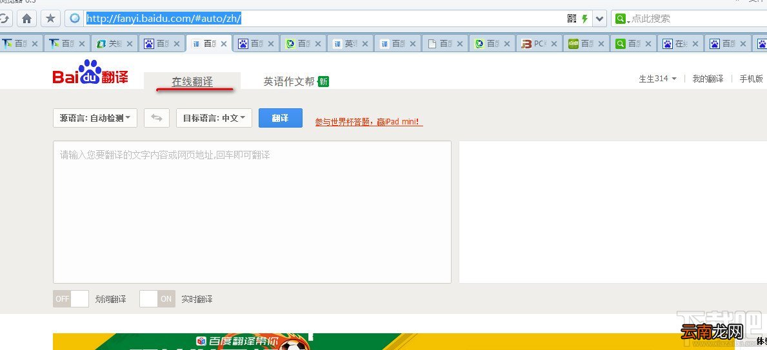The width and height of the screenshot is (767, 350).
Task: Toggle the 划词翻译 OFF switch
Action: click(71, 298)
